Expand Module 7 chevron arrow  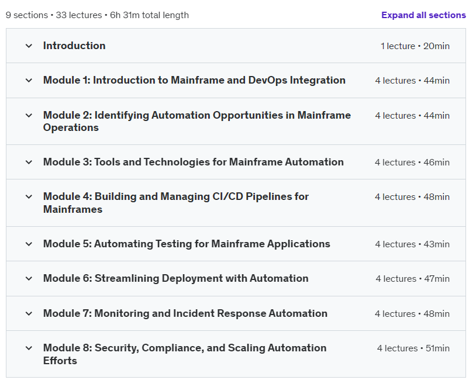[29, 313]
